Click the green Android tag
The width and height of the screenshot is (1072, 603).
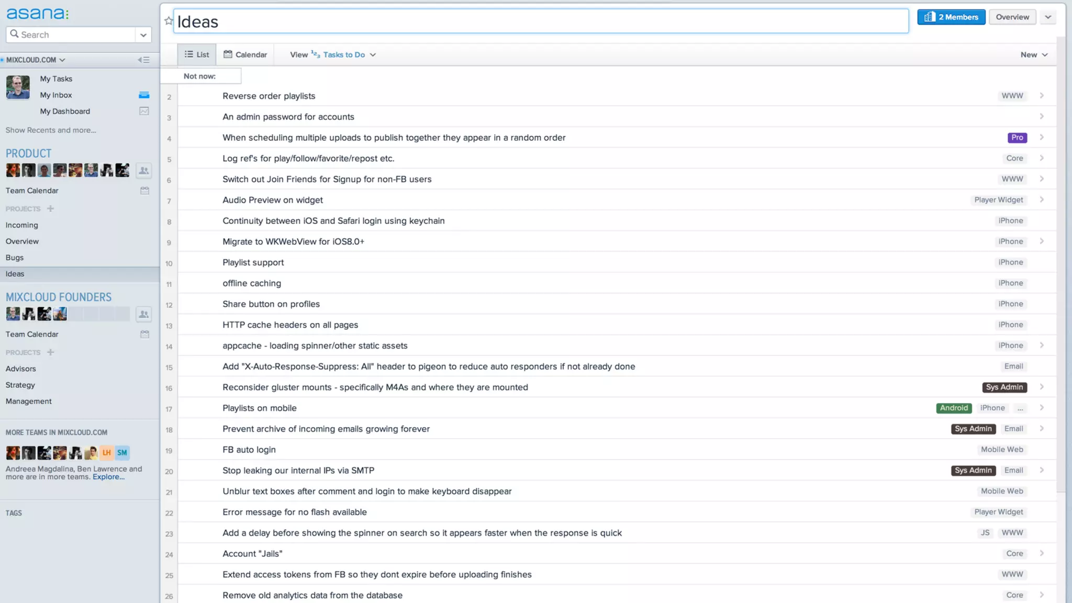(953, 408)
